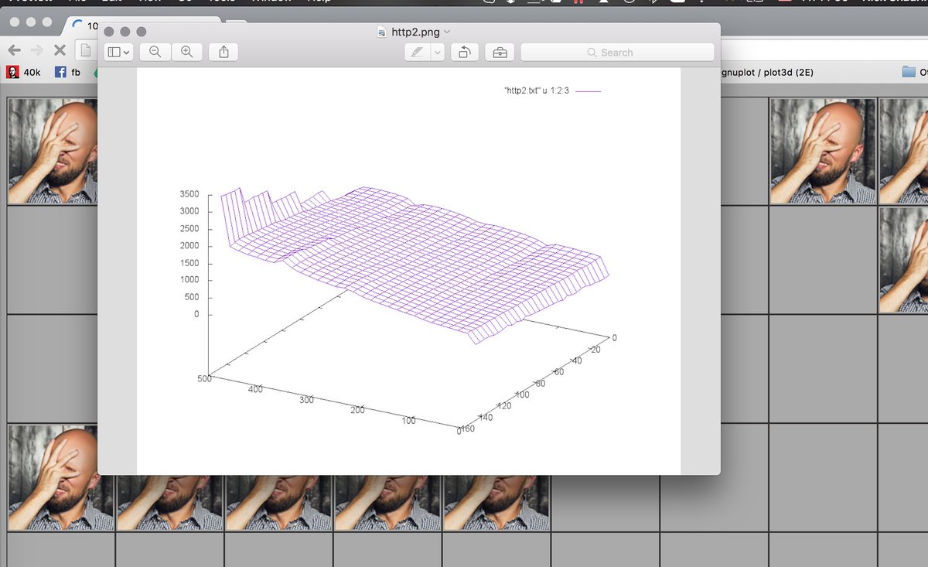Click Chrome's forward arrow button
Image resolution: width=928 pixels, height=567 pixels.
(x=36, y=50)
